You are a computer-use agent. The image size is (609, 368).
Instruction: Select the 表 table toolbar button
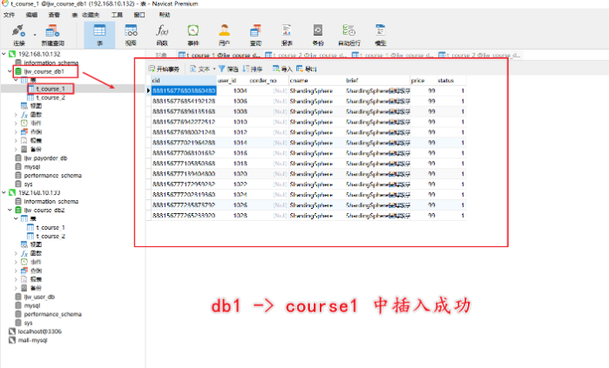coord(99,35)
